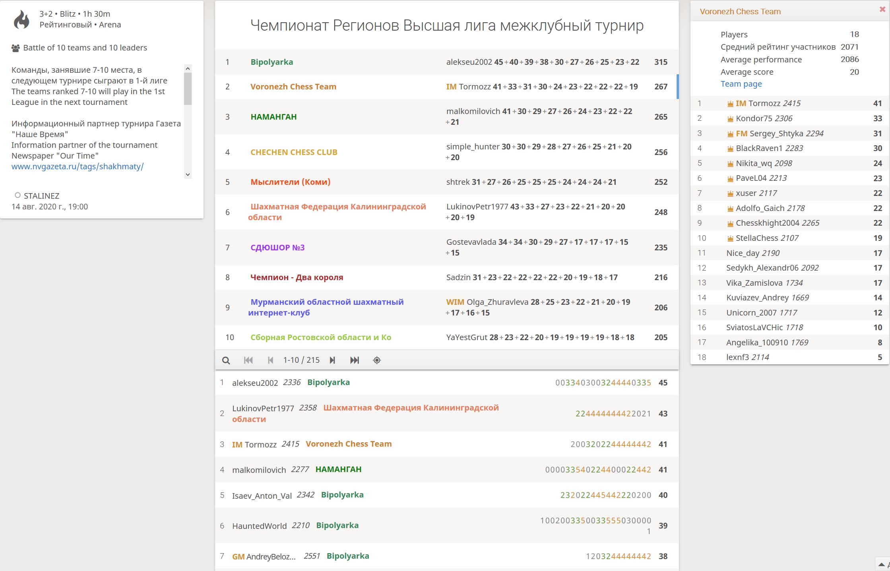890x571 pixels.
Task: Click leader Gostevavlada in СДЮШОР row
Action: point(471,242)
